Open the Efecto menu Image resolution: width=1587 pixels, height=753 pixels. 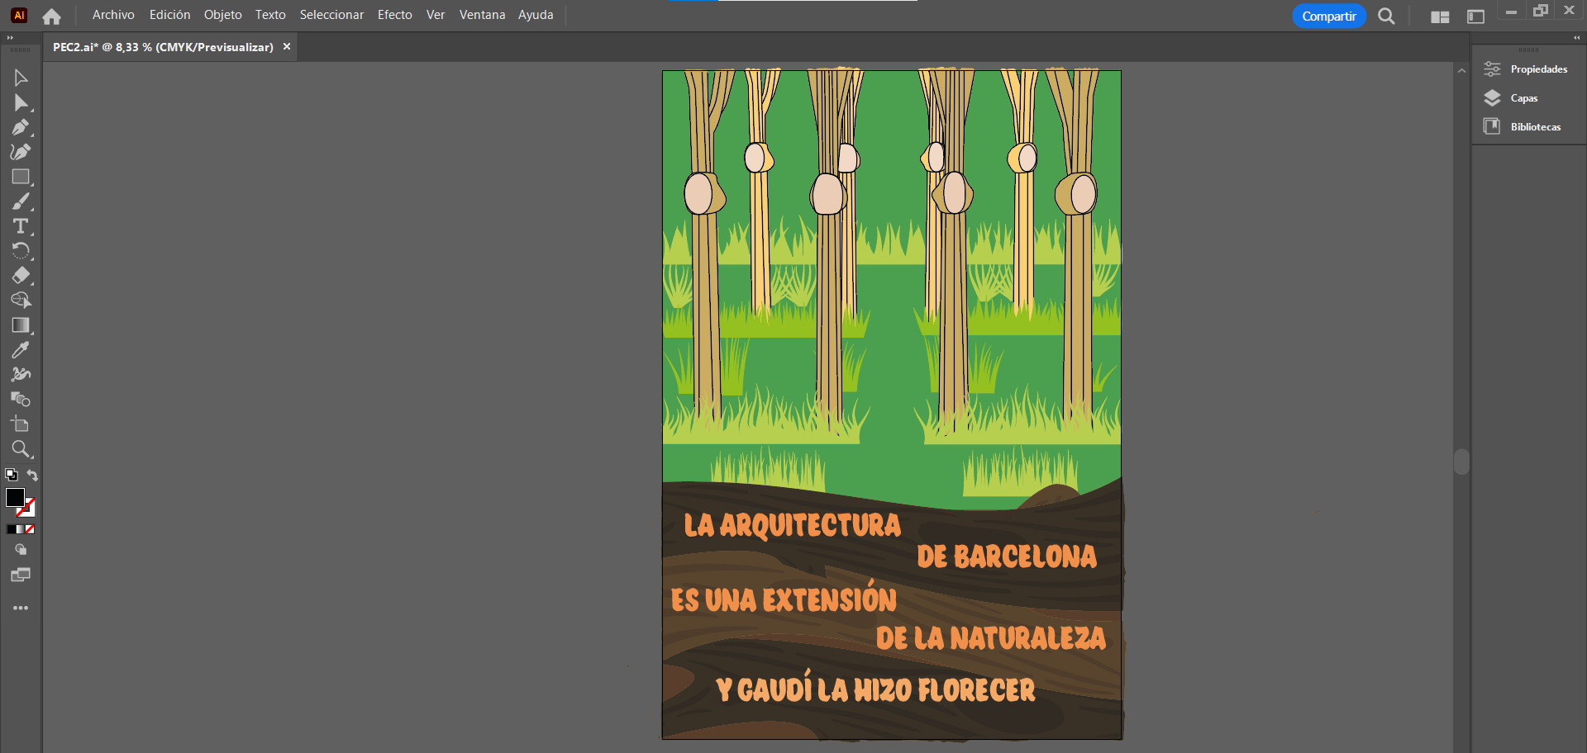(395, 15)
